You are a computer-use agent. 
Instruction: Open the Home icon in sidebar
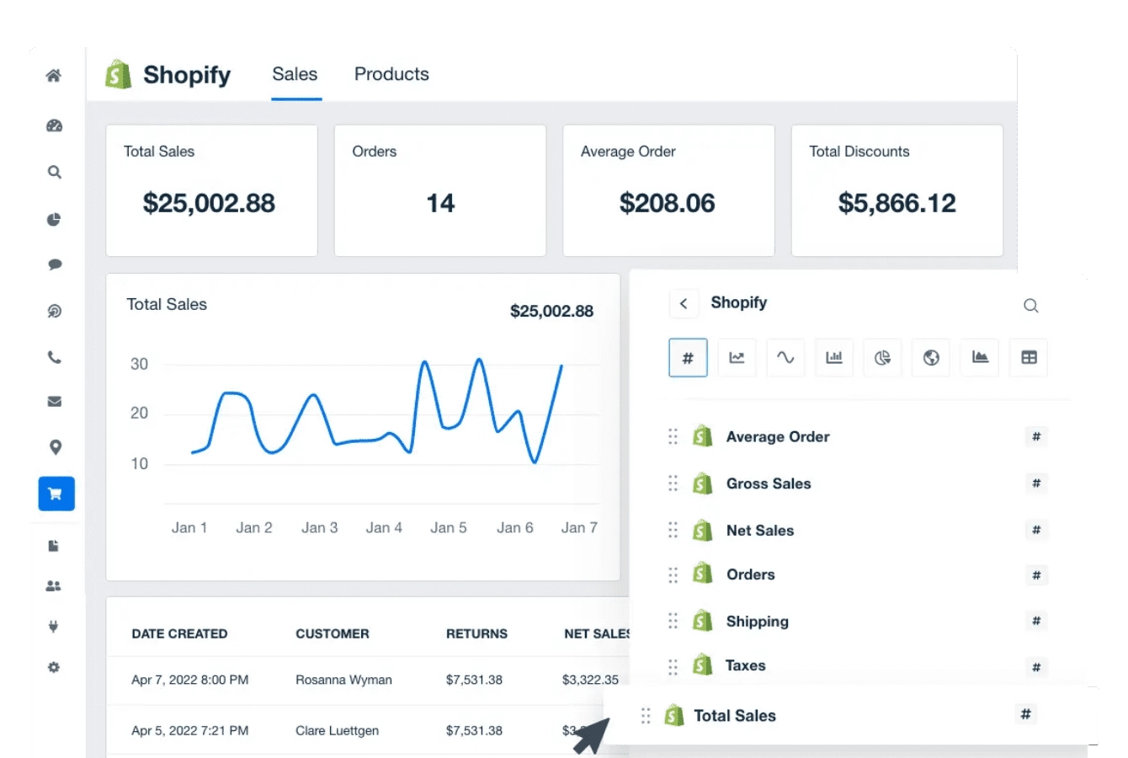tap(53, 76)
